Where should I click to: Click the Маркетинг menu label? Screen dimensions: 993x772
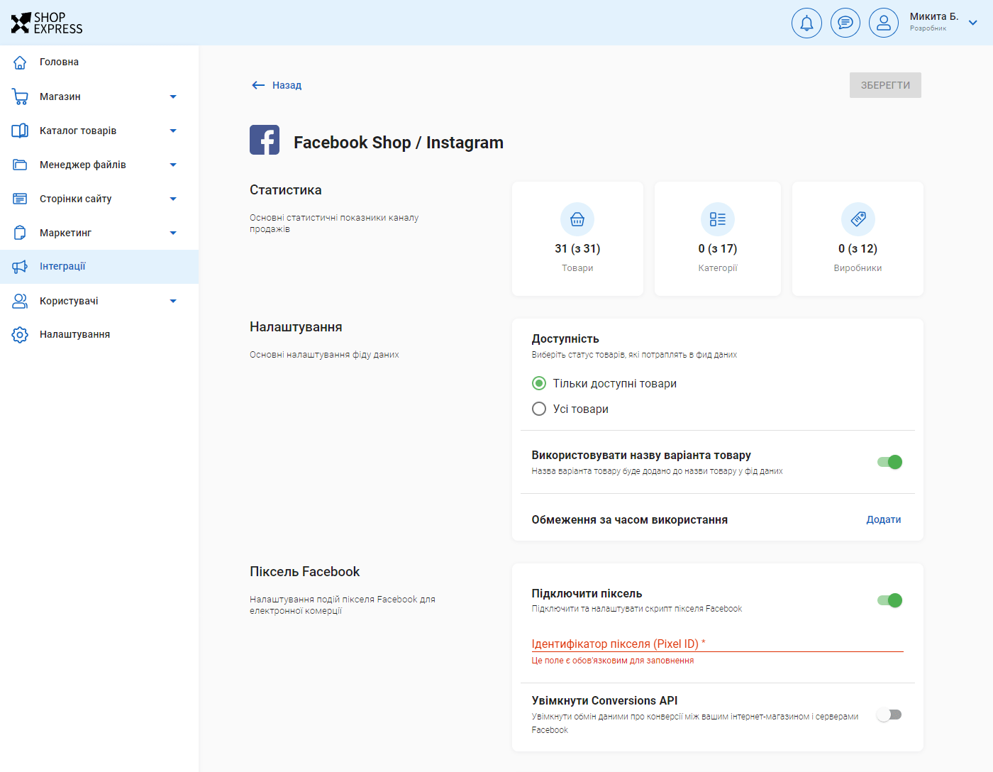point(65,233)
